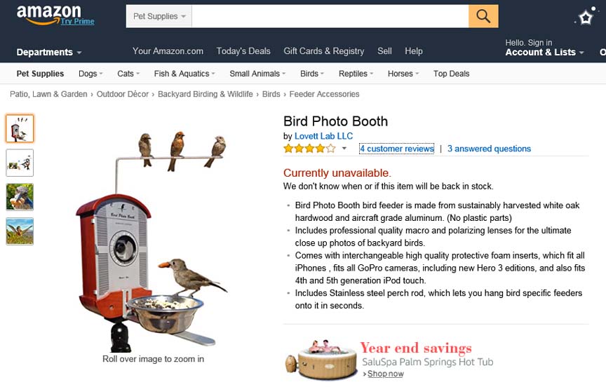Expand the Departments menu
The height and width of the screenshot is (387, 606).
48,52
